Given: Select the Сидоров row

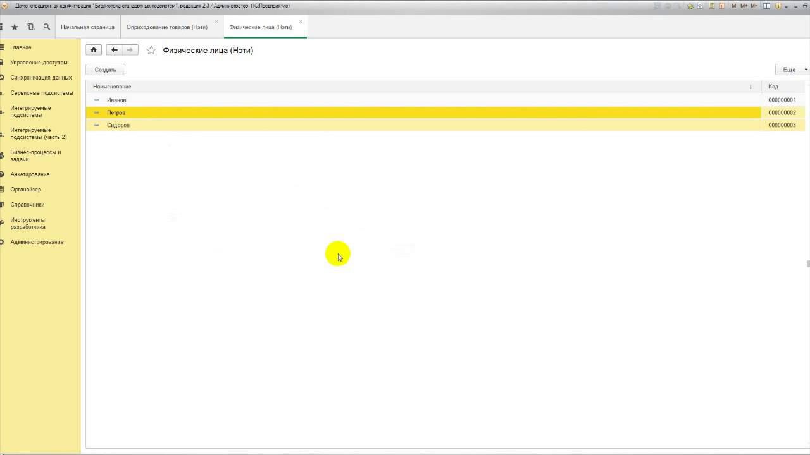Looking at the screenshot, I should click(423, 125).
